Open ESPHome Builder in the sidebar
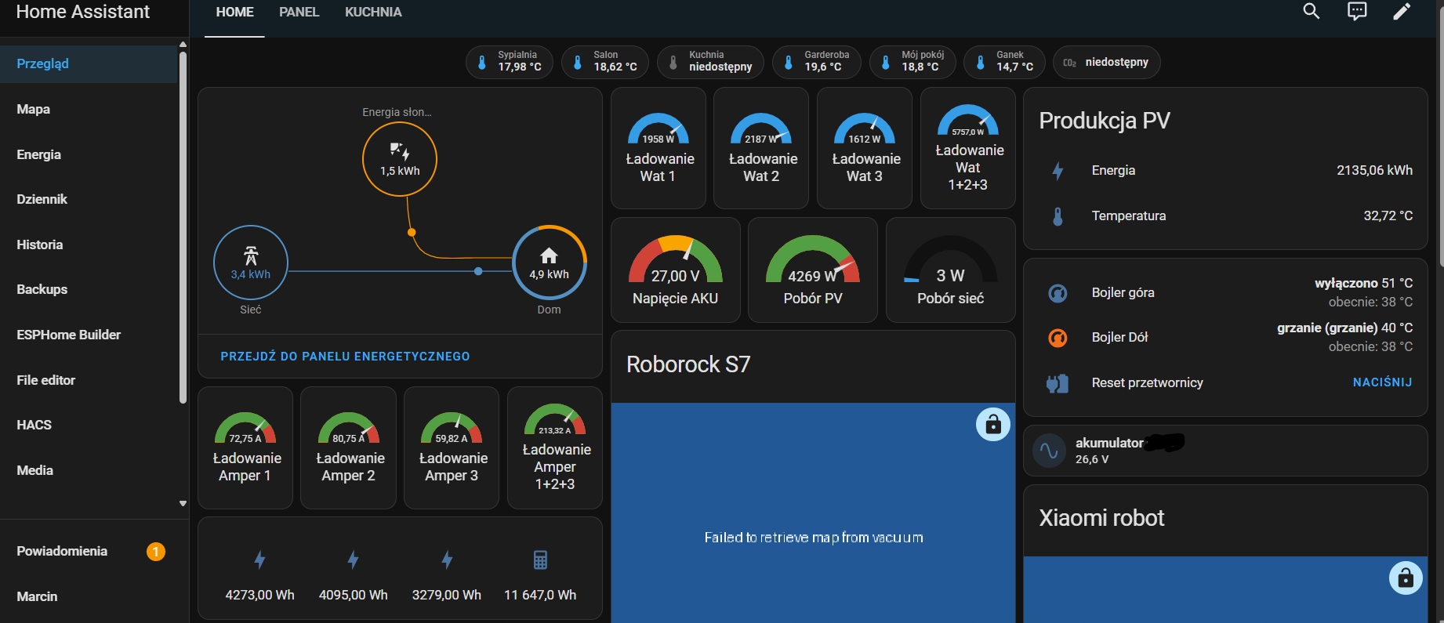Image resolution: width=1444 pixels, height=623 pixels. pyautogui.click(x=89, y=335)
